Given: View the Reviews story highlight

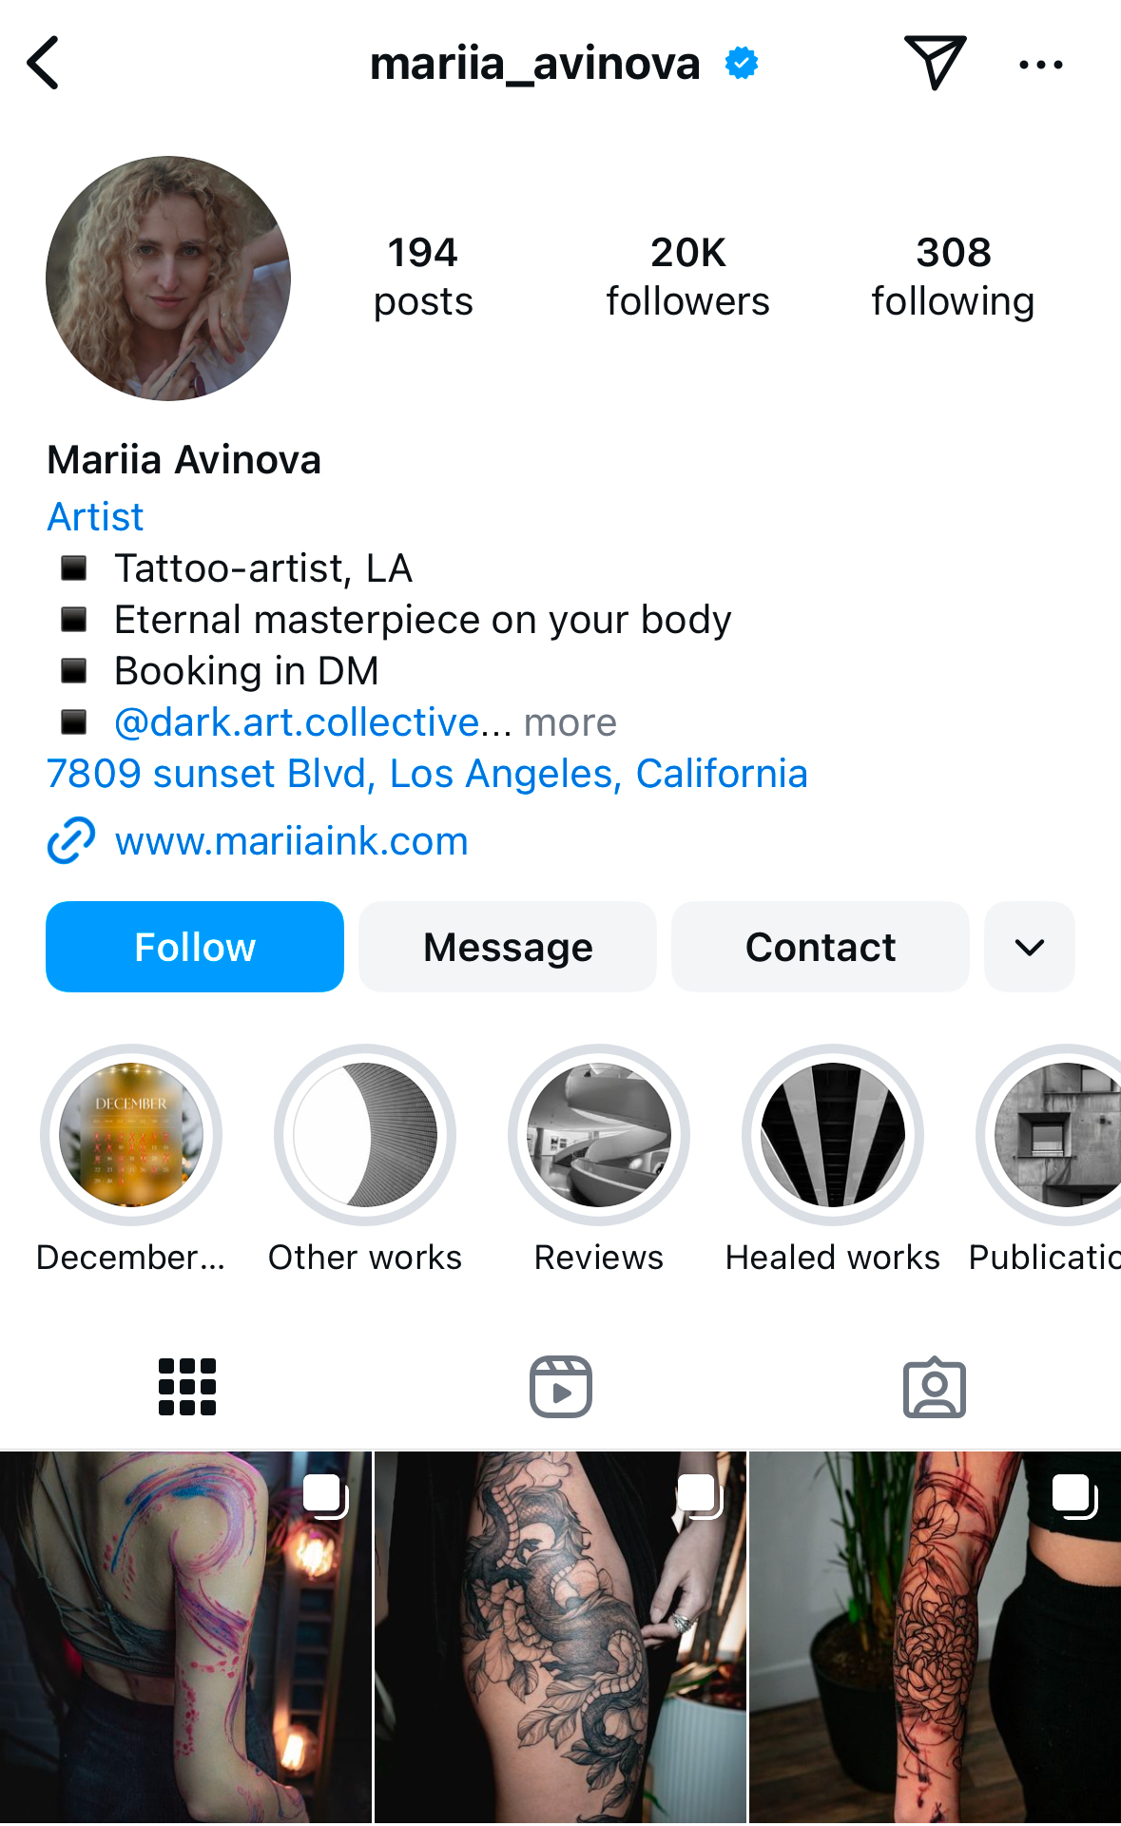Looking at the screenshot, I should tap(599, 1135).
